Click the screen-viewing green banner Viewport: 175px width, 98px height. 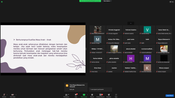90,1
